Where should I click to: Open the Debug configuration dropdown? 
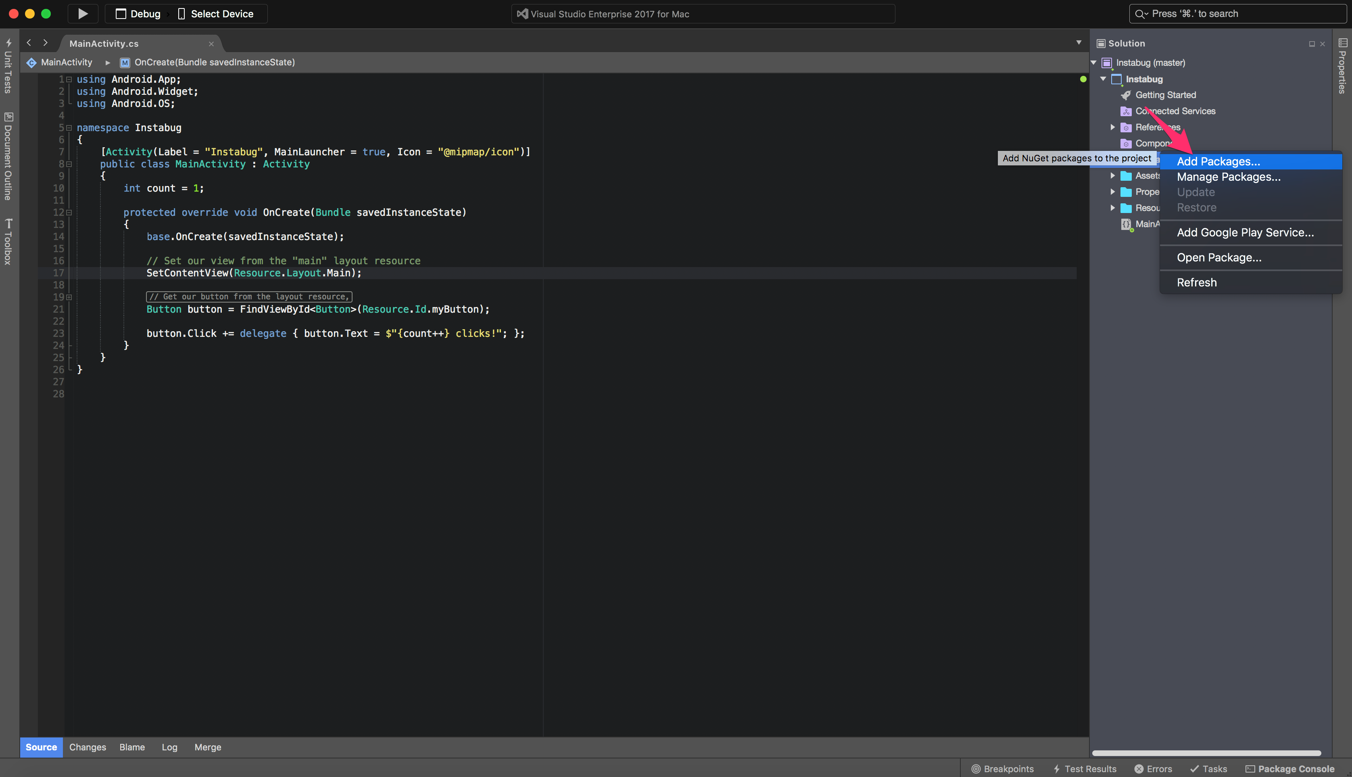pyautogui.click(x=139, y=14)
